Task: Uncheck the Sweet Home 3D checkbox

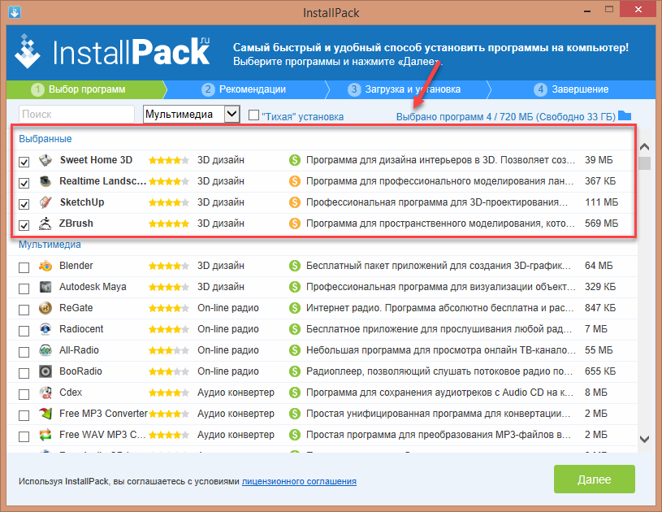Action: (24, 161)
